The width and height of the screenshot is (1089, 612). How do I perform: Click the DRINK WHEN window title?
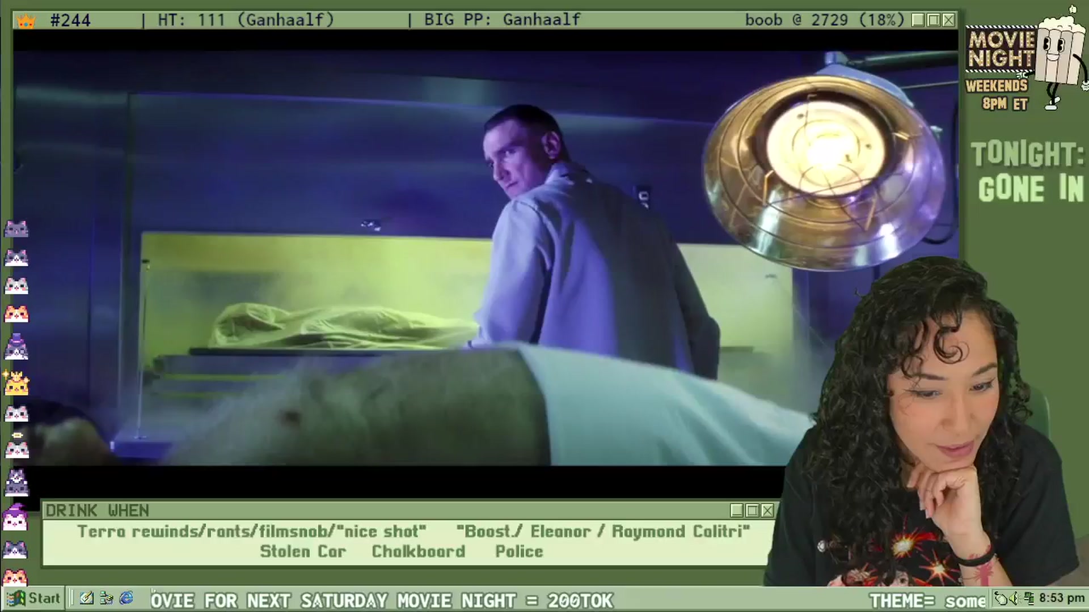98,511
